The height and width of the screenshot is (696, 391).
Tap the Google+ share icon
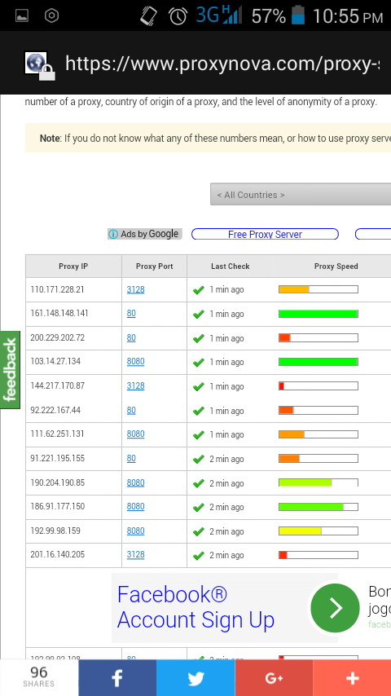click(x=274, y=678)
